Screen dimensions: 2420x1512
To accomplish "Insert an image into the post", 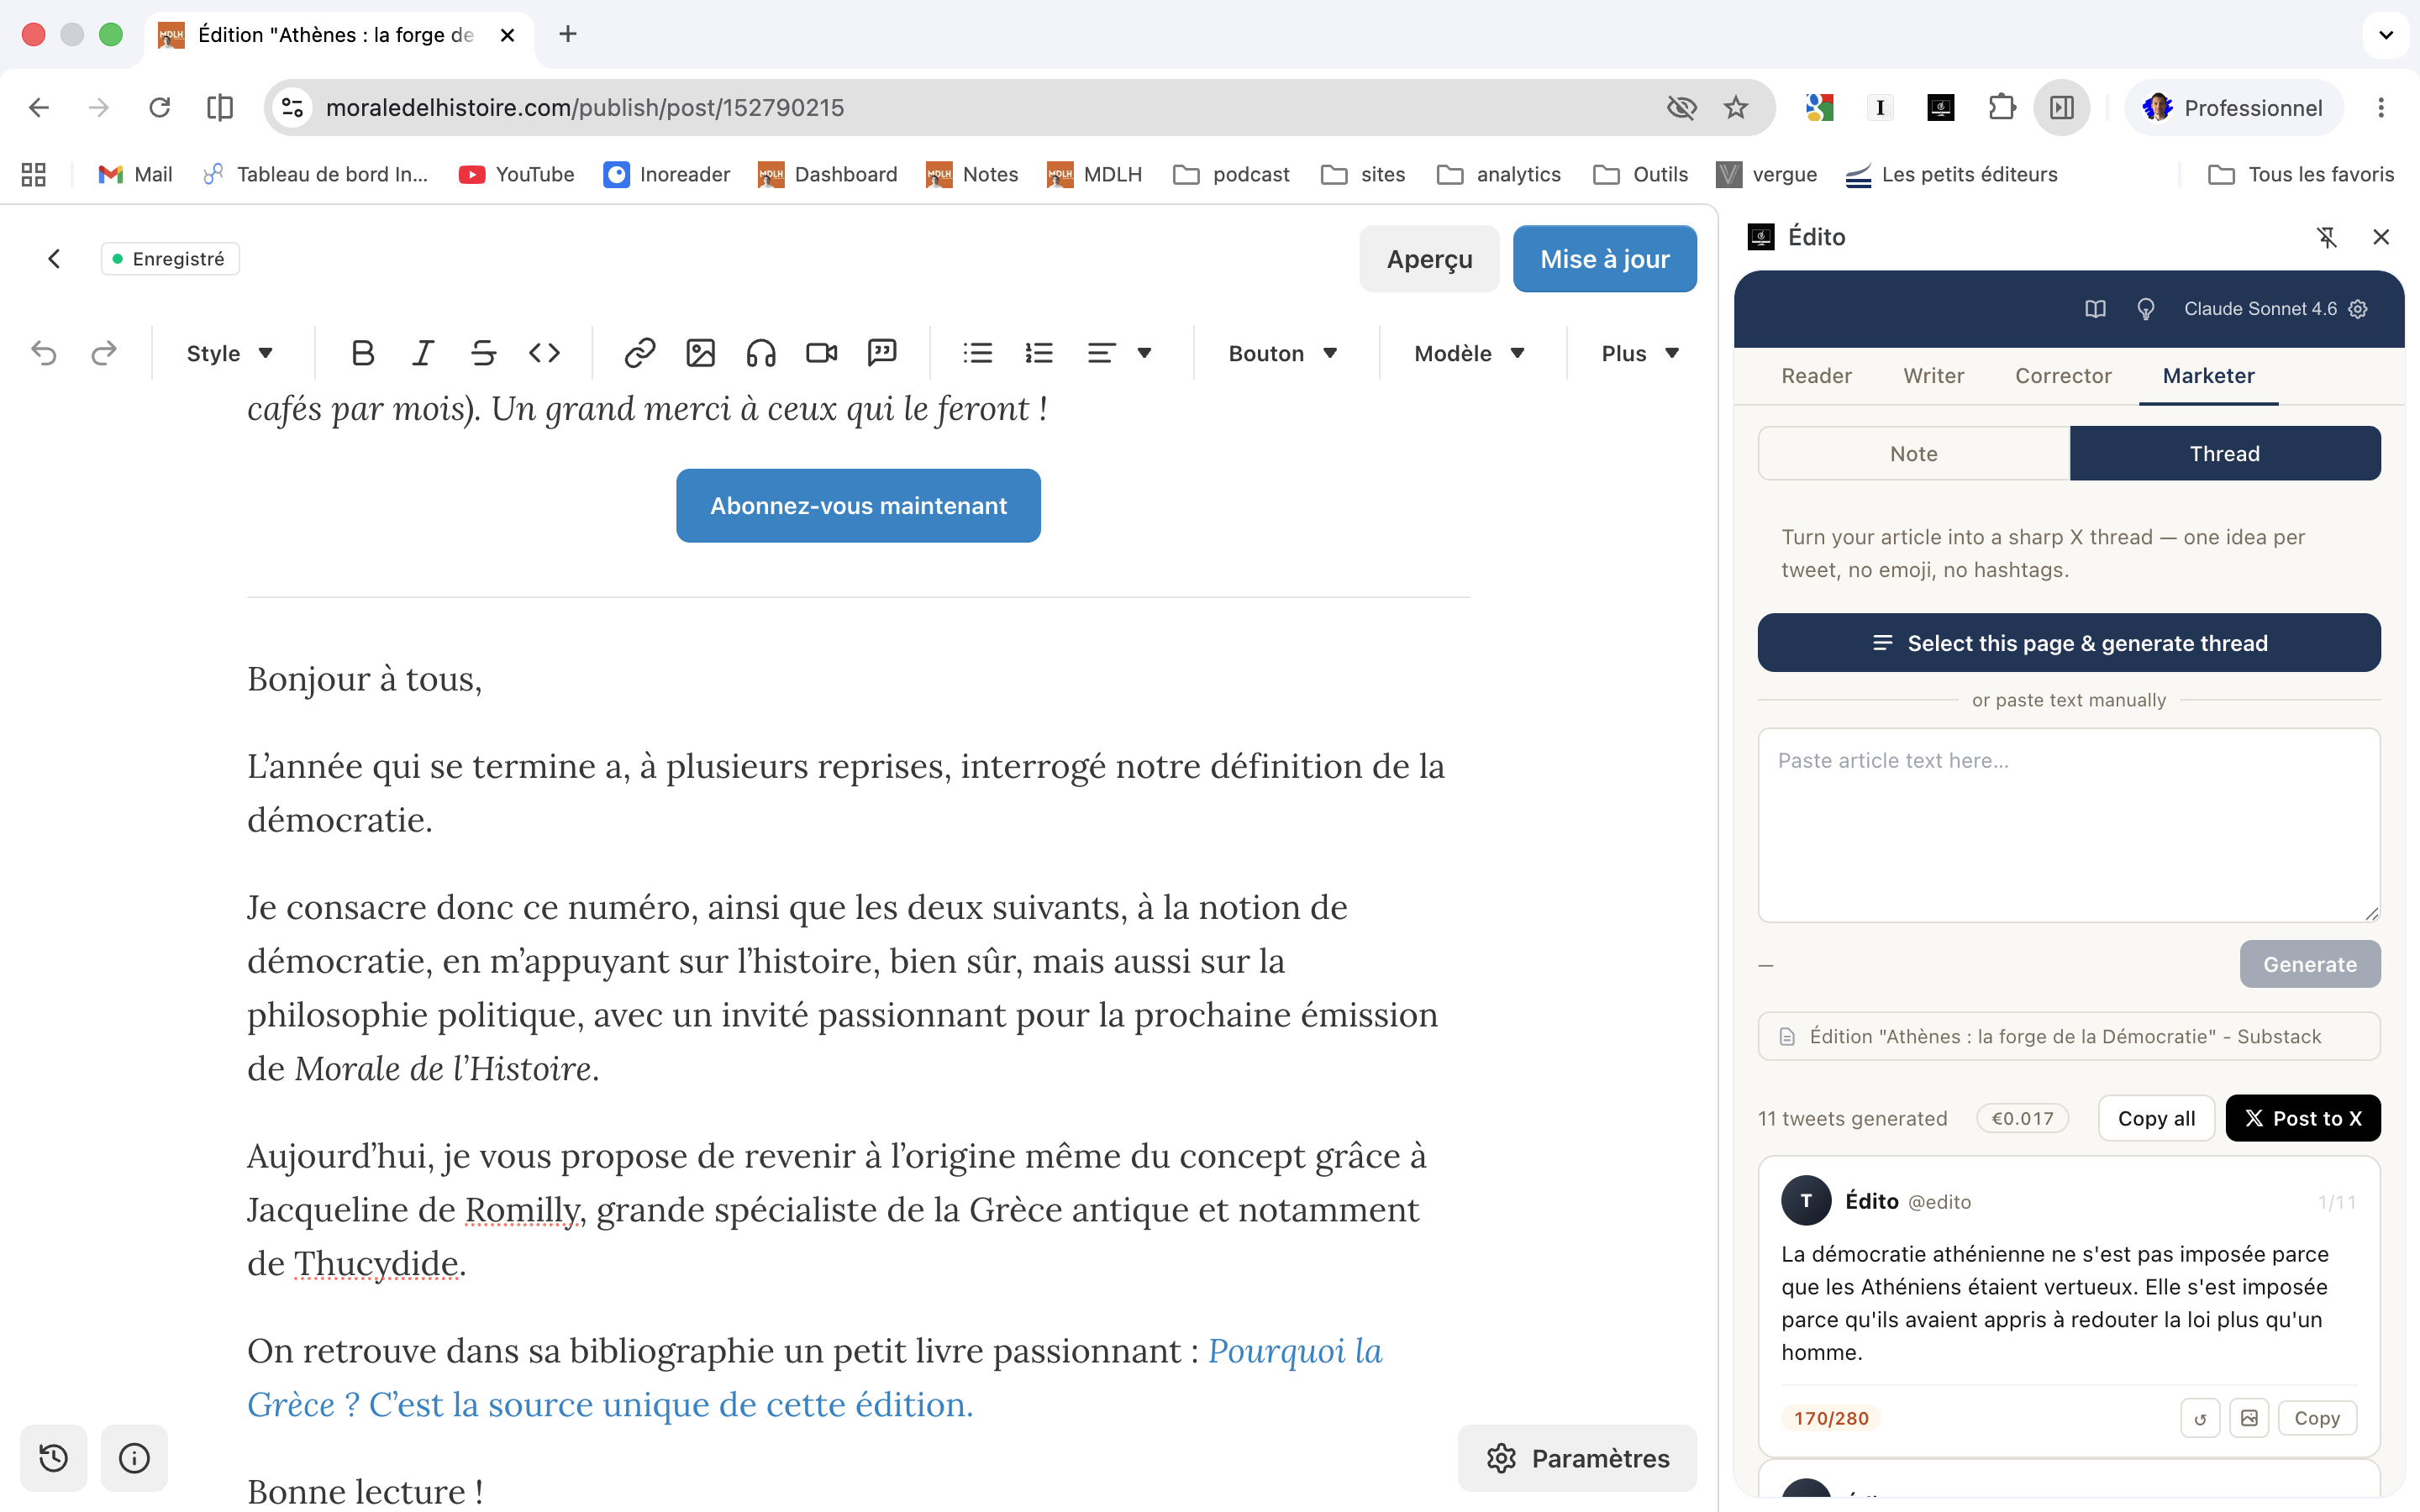I will tap(700, 353).
